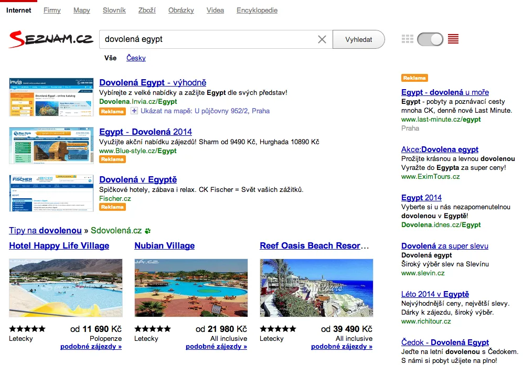
Task: Click the green paw icon beside Sdovolená.cz
Action: coord(148,231)
